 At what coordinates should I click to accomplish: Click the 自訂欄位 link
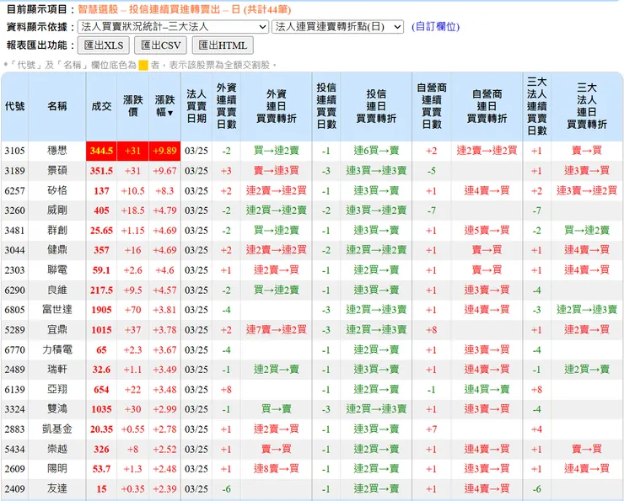[x=435, y=27]
